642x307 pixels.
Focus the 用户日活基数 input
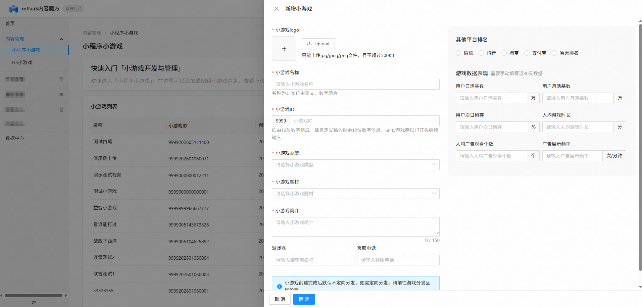pyautogui.click(x=491, y=98)
